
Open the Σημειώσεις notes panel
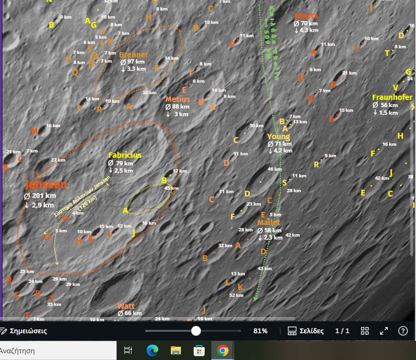[24, 331]
